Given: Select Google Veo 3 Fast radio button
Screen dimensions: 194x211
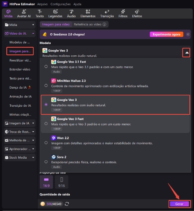Looking at the screenshot, I should 46,124.
